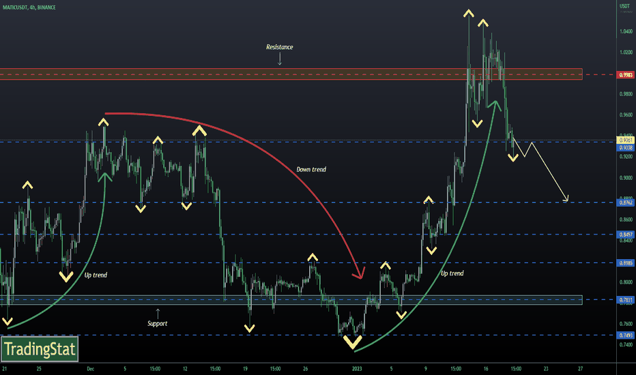
Task: Select the Resistance text annotation
Action: click(x=280, y=47)
